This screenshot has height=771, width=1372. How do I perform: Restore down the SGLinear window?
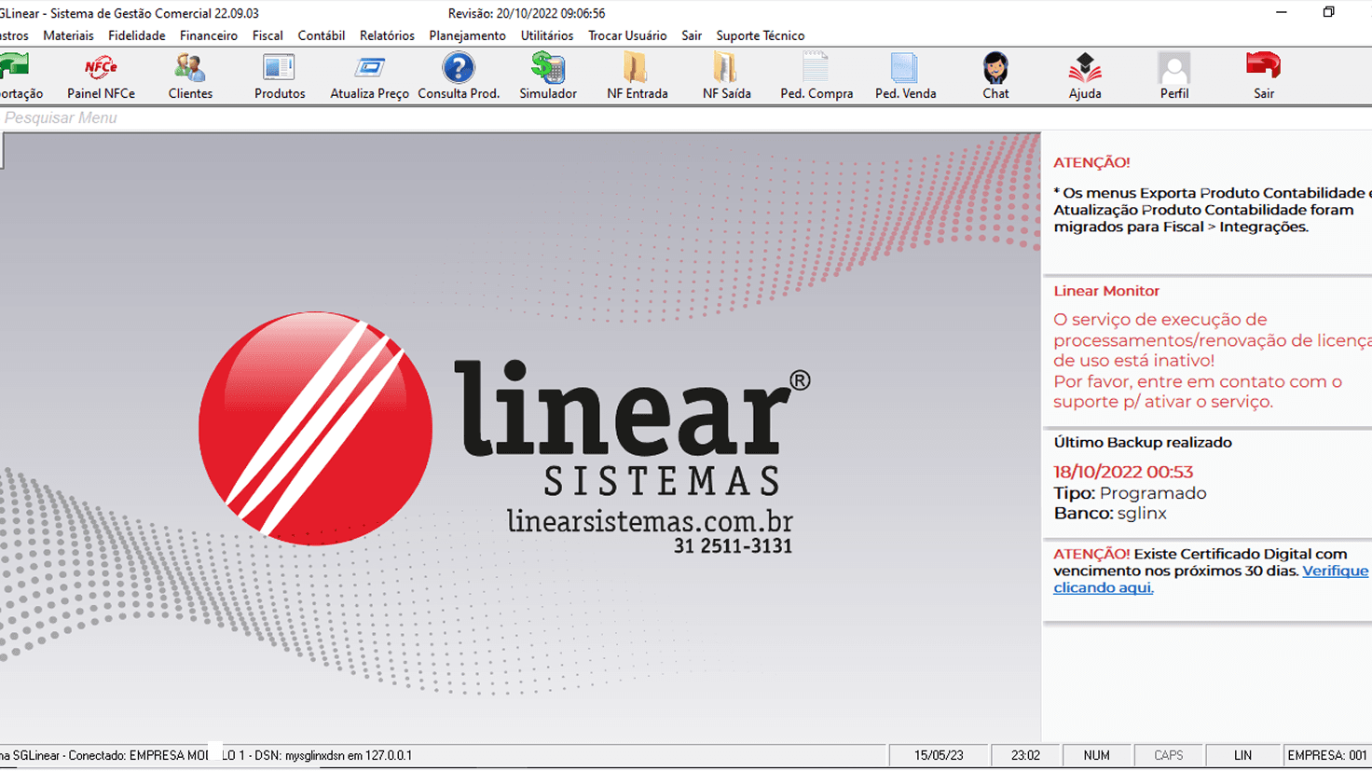pyautogui.click(x=1328, y=13)
